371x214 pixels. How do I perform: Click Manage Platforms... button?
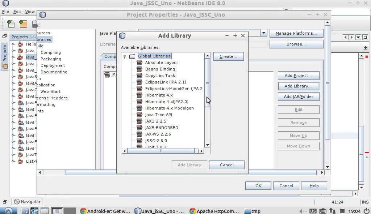pos(296,33)
